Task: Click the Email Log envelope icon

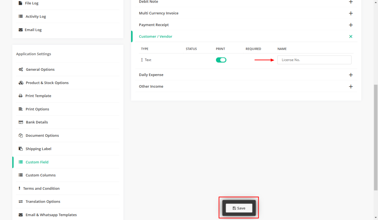Action: point(21,29)
